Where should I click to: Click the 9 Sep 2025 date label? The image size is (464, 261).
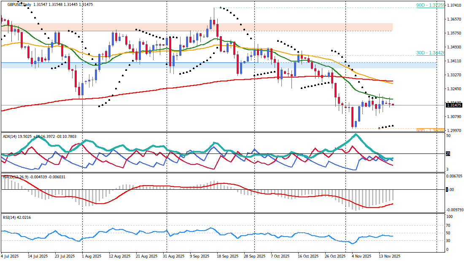point(201,256)
